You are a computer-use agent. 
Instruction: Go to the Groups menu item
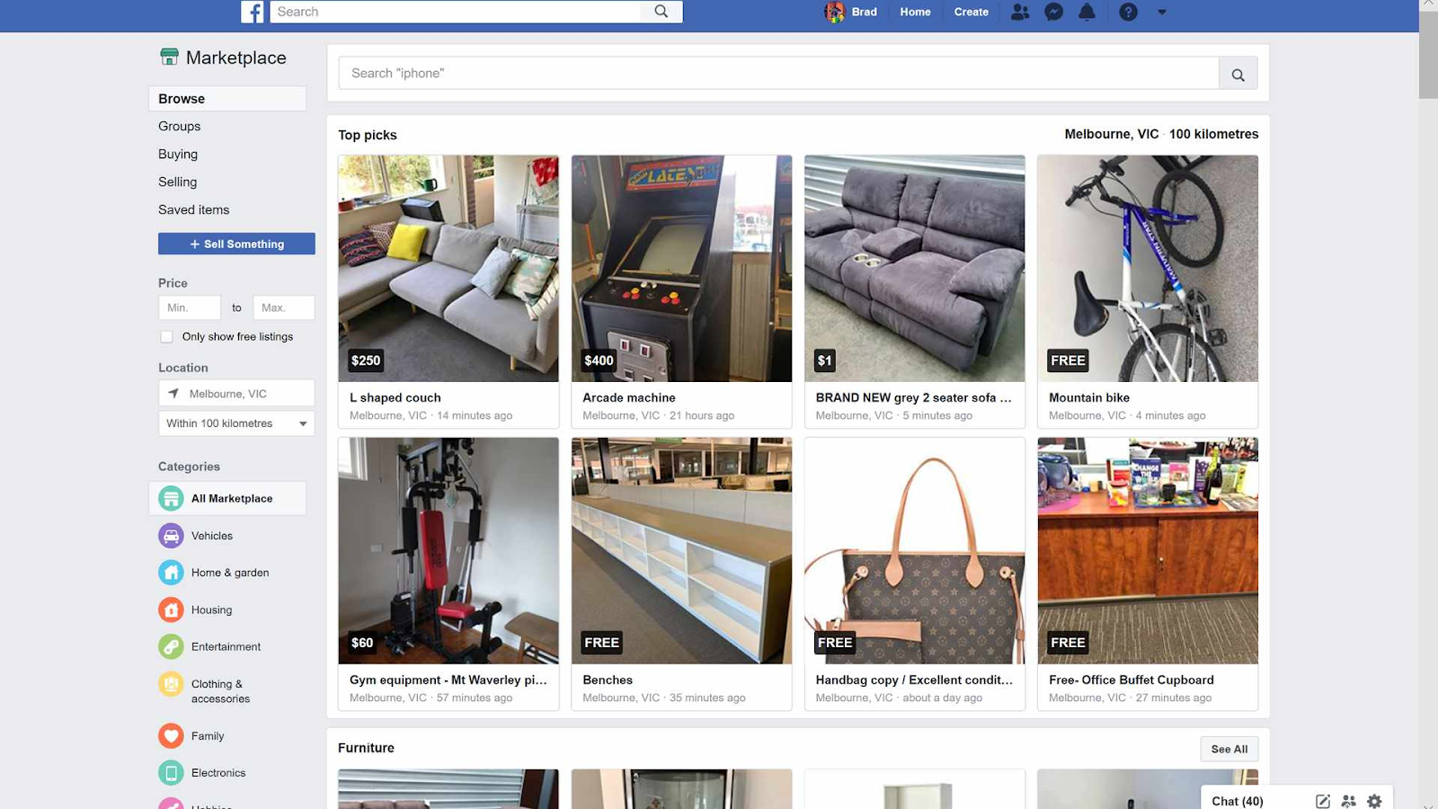(180, 127)
